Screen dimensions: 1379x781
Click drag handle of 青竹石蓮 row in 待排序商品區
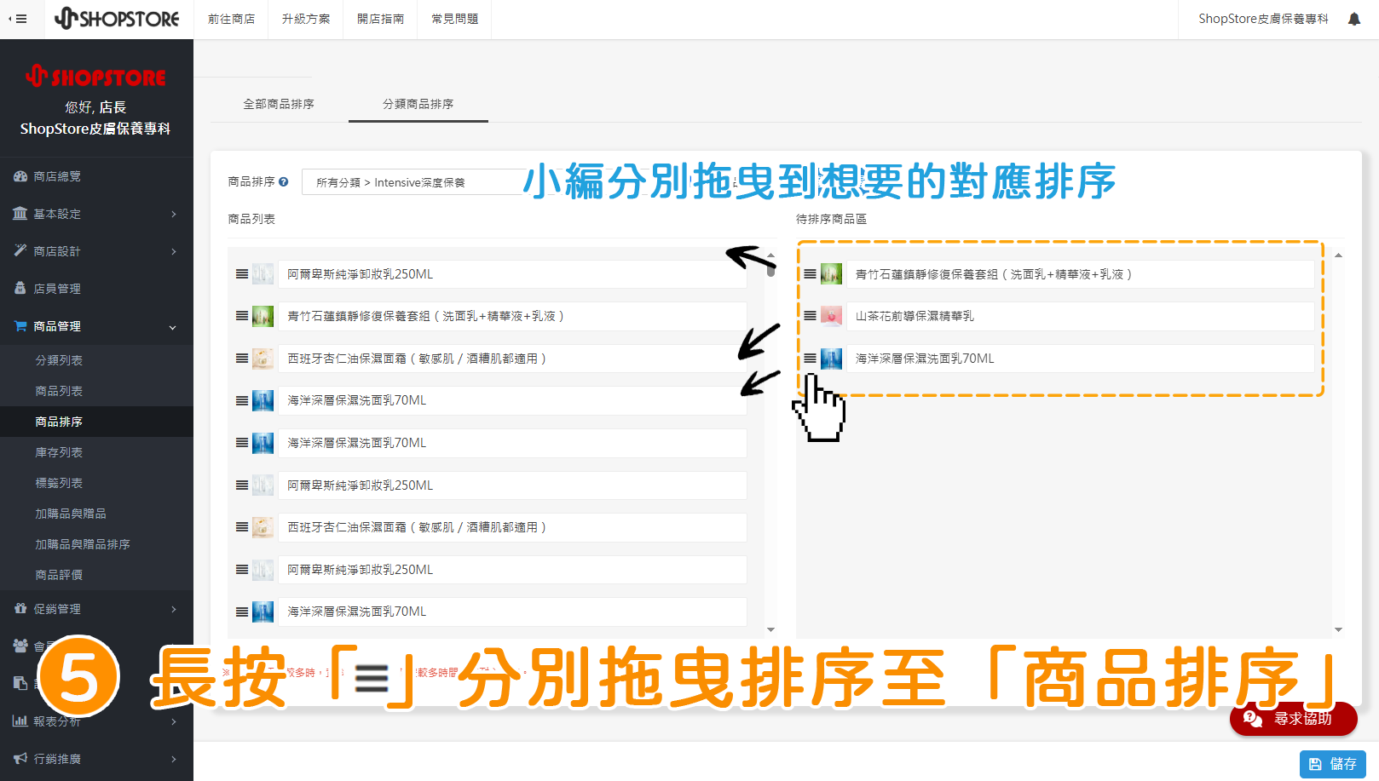(810, 274)
